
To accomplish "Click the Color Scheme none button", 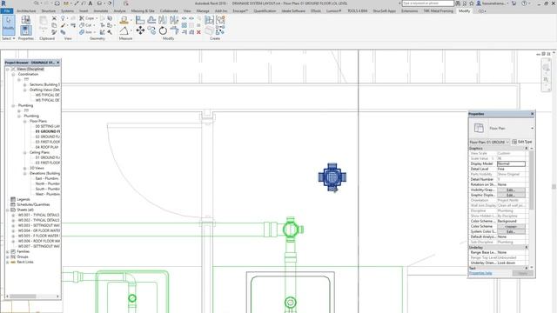I will coord(511,226).
